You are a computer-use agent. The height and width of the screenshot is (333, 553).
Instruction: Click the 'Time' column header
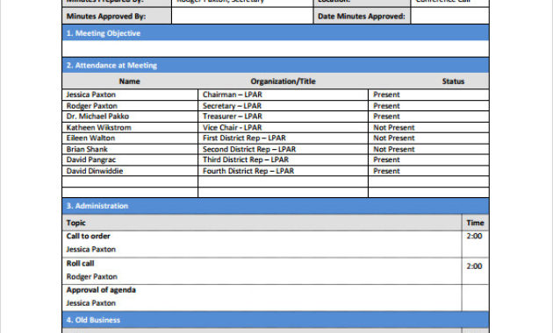point(475,223)
